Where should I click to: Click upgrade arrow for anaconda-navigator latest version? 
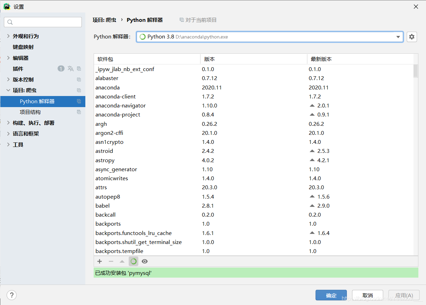point(312,105)
